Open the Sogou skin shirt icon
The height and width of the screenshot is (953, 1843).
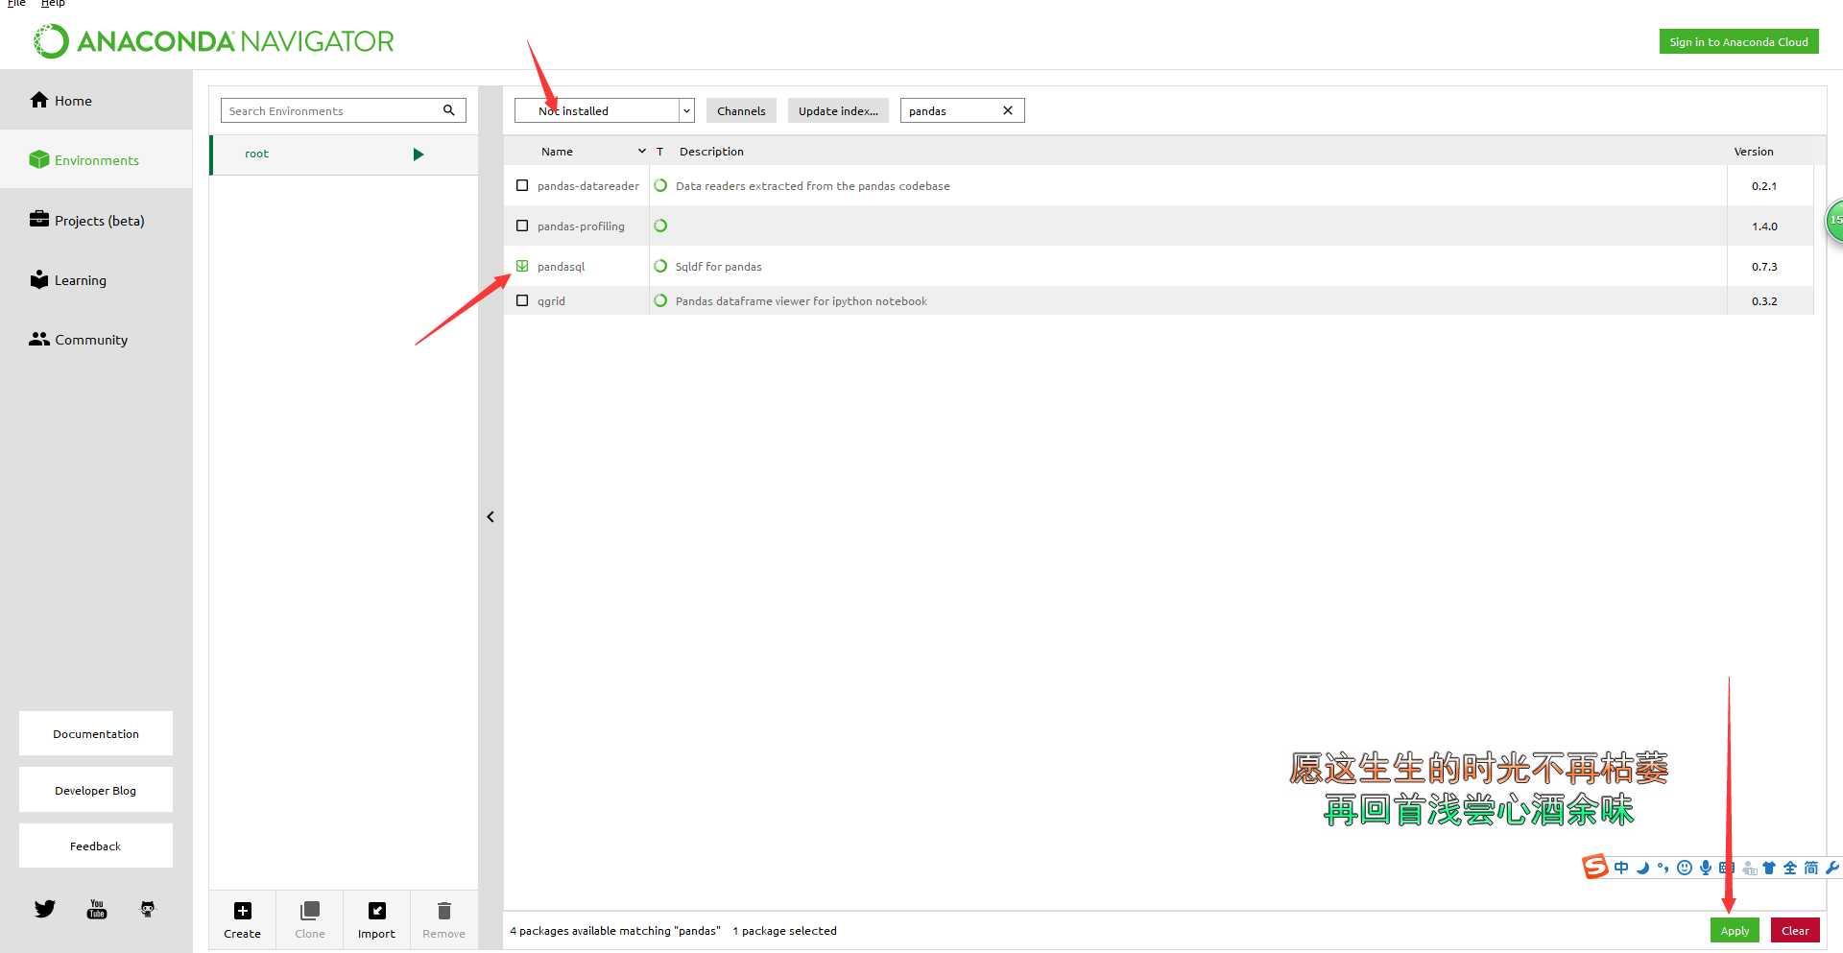[x=1769, y=868]
